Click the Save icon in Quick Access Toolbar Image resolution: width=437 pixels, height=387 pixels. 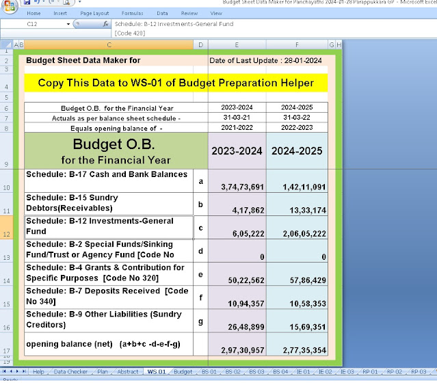[x=27, y=2]
